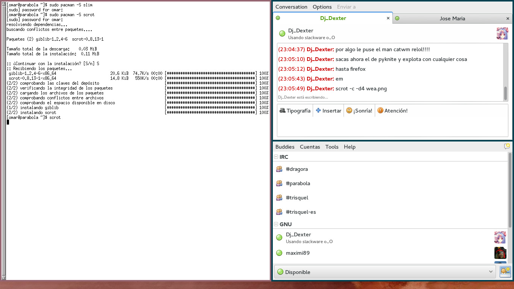
Task: Click maximi89's green status icon
Action: tap(279, 253)
